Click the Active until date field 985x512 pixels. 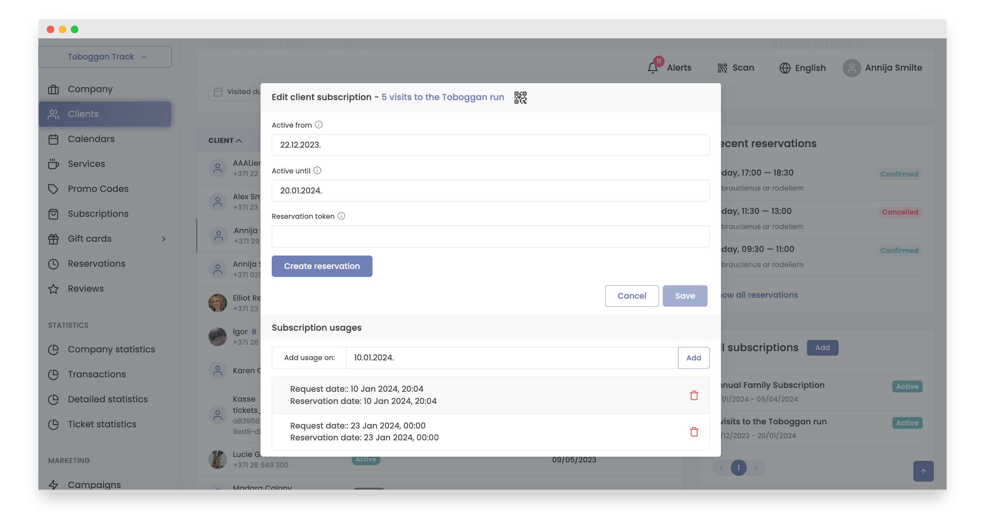(x=490, y=190)
